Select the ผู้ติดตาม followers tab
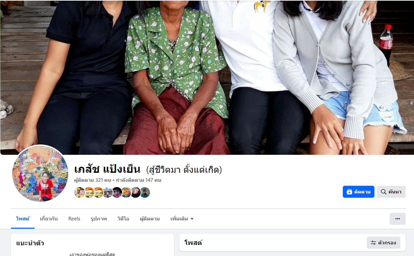This screenshot has height=256, width=414. click(x=150, y=219)
